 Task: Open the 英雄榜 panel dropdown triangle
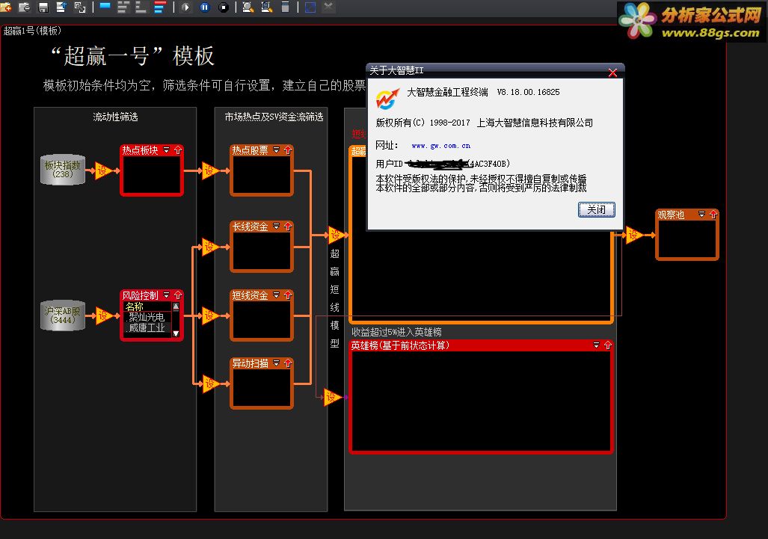(x=596, y=345)
